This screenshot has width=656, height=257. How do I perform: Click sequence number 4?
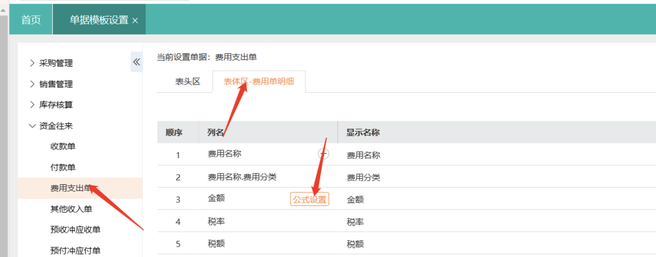click(x=178, y=222)
